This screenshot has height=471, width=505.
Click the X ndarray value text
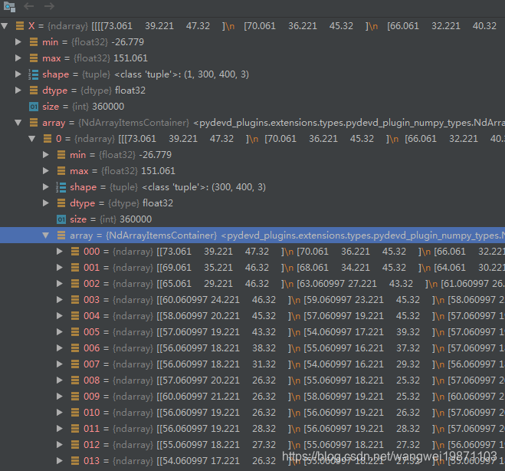click(x=294, y=26)
